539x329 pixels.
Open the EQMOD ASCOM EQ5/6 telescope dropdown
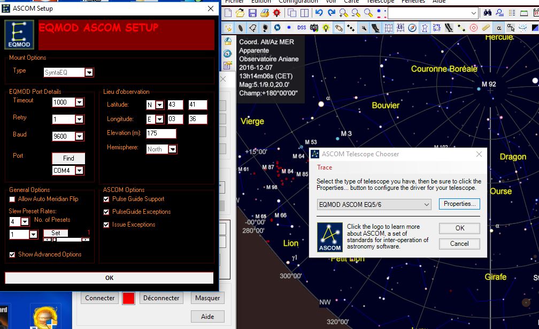point(374,205)
